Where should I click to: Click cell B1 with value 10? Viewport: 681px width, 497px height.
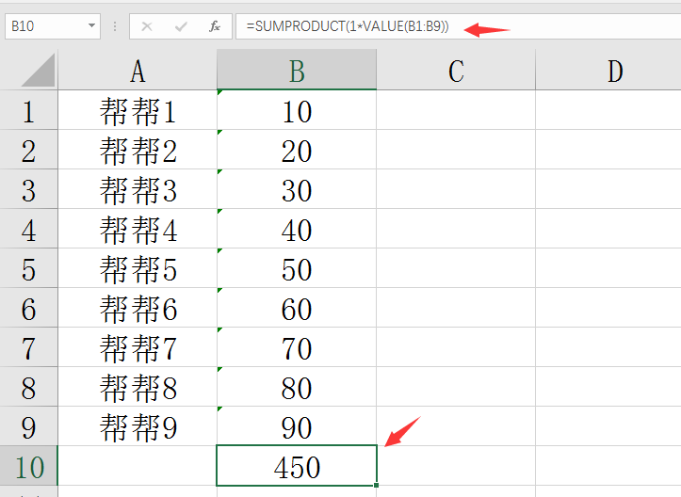point(297,110)
